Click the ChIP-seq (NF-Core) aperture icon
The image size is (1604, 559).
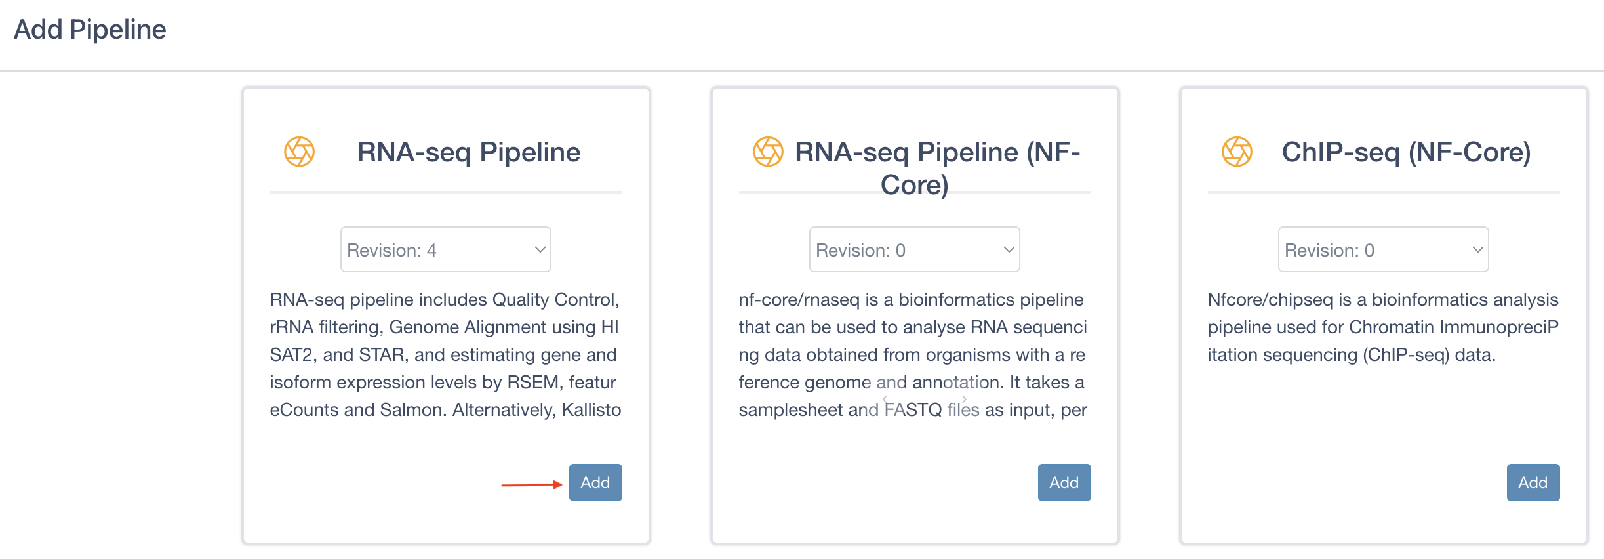(x=1237, y=152)
